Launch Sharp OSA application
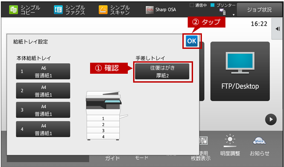 coord(161,10)
